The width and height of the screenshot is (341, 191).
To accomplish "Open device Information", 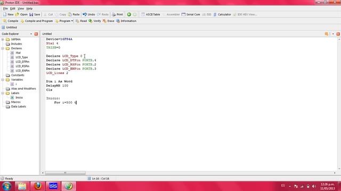I will (x=126, y=21).
